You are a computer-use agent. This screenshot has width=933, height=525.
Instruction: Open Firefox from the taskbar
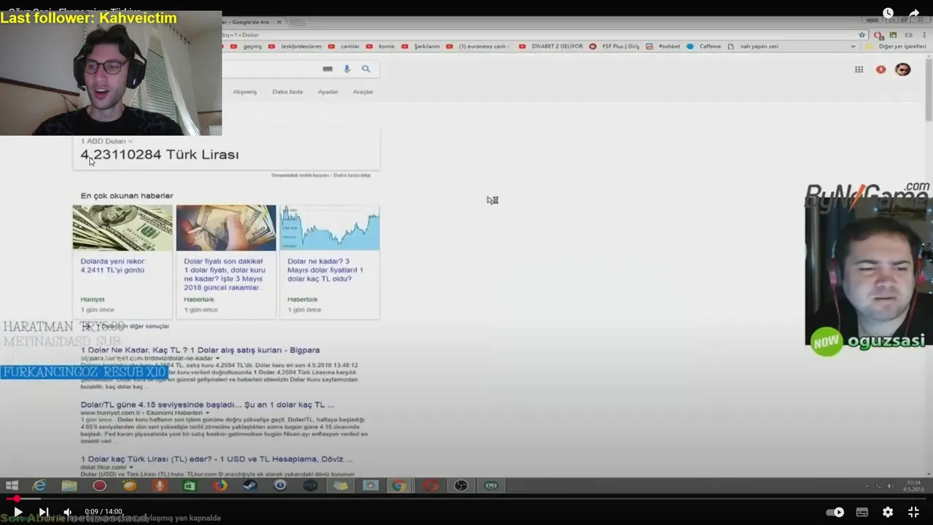(x=220, y=486)
